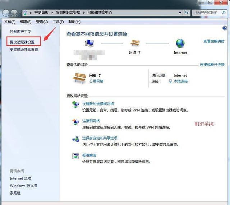Click the Control Panel icon in address bar
The width and height of the screenshot is (230, 205).
click(x=25, y=13)
